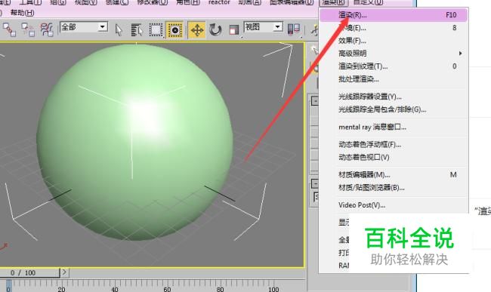Open 光线跟踪器设置(Y)... raytracer settings
The height and width of the screenshot is (292, 491).
394,97
